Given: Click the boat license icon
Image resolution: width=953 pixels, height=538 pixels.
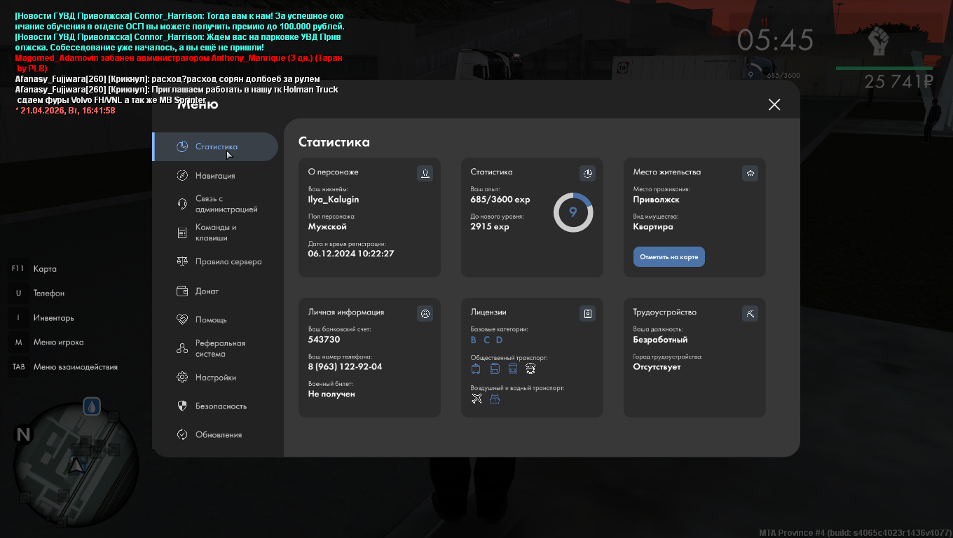Looking at the screenshot, I should 495,399.
